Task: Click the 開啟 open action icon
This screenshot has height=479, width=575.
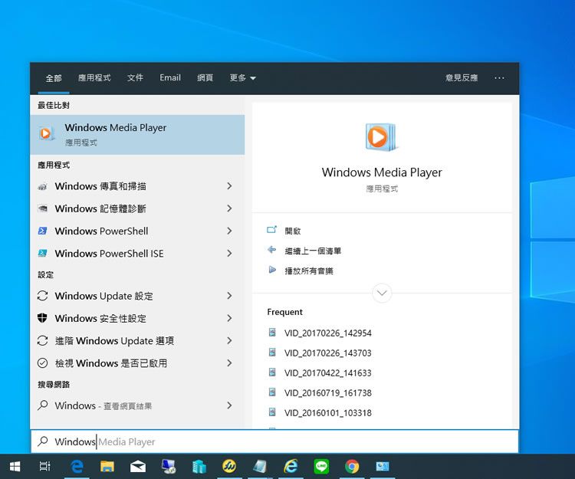Action: click(x=271, y=230)
